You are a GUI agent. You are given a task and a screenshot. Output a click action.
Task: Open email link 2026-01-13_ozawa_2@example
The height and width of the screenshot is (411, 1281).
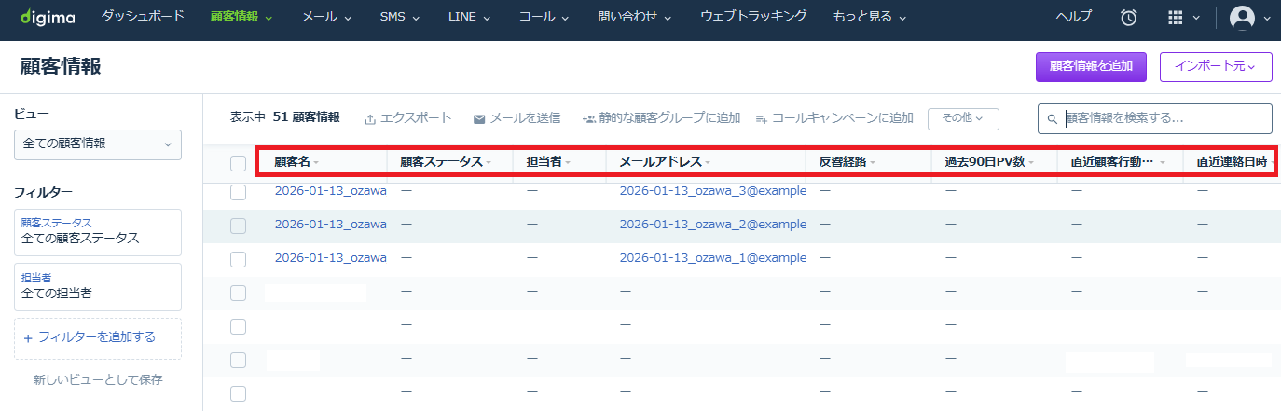(x=712, y=225)
